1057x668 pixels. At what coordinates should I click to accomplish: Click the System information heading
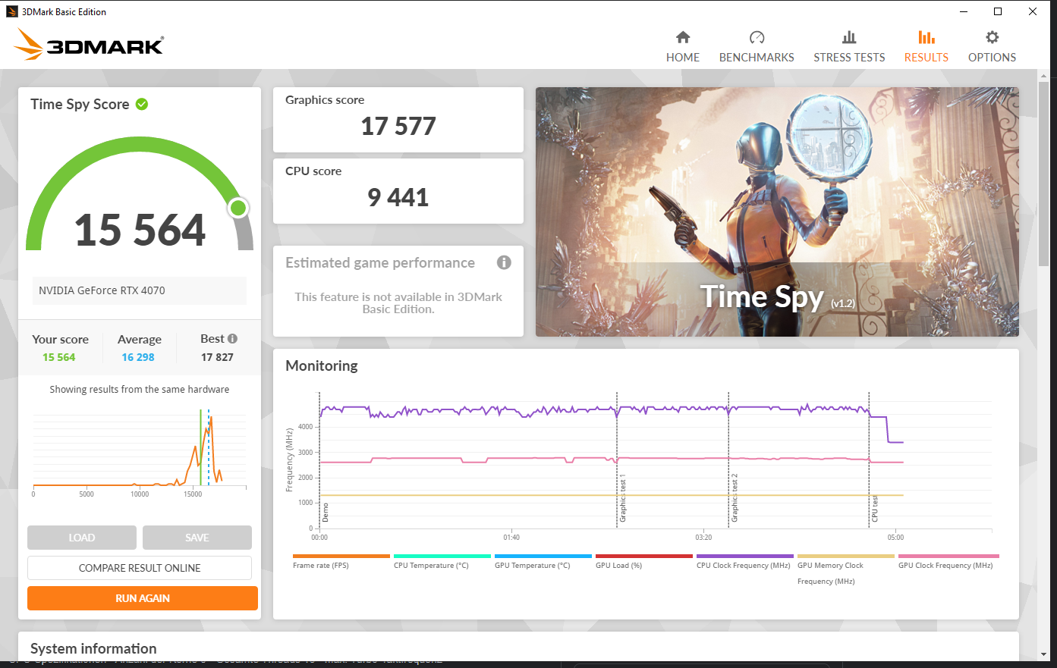coord(93,648)
